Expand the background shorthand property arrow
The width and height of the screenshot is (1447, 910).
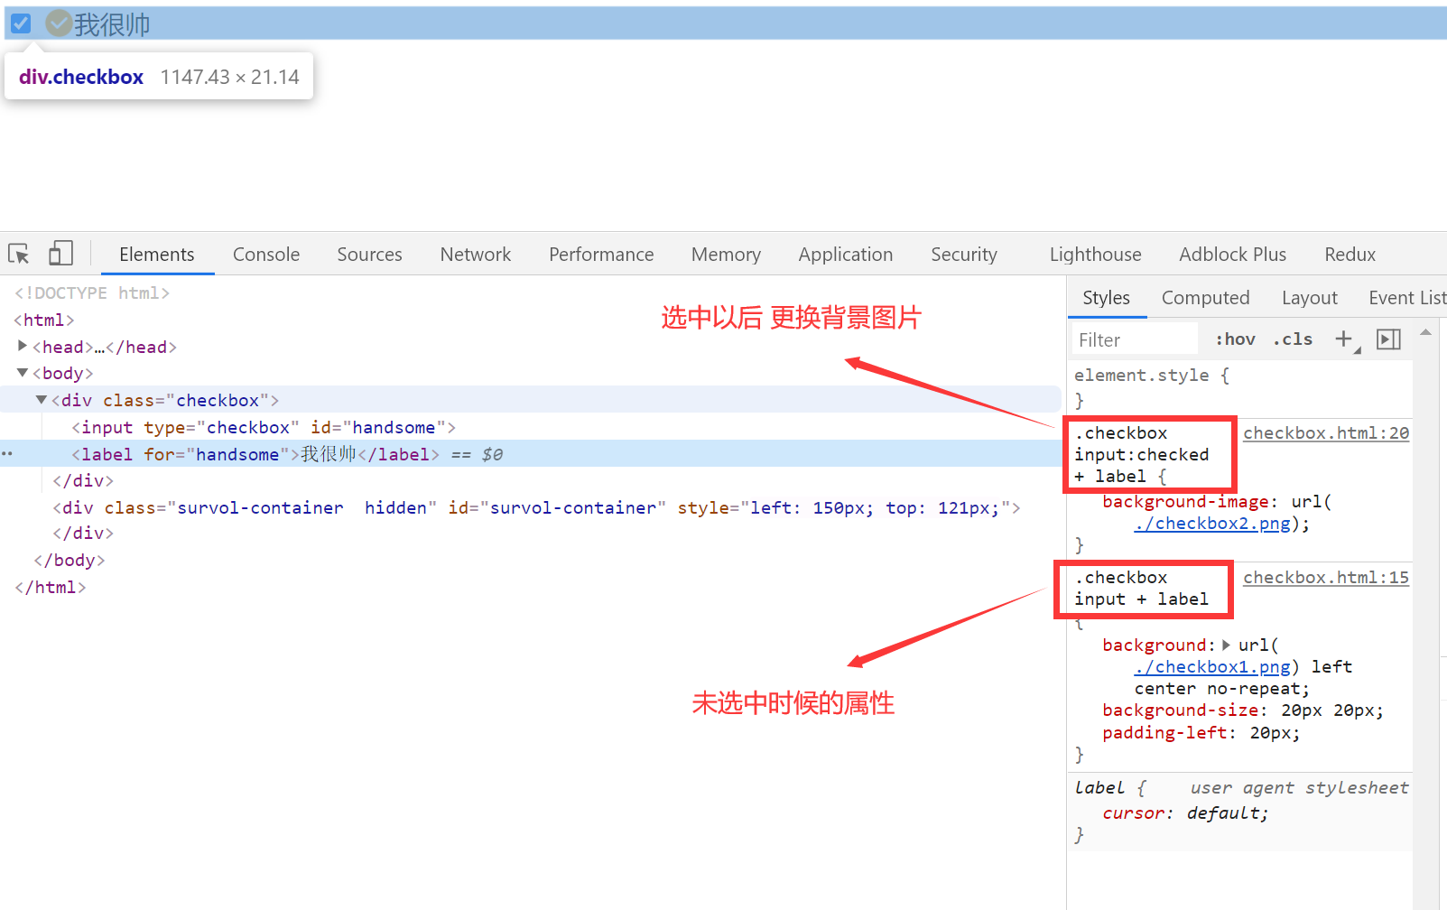pyautogui.click(x=1226, y=645)
